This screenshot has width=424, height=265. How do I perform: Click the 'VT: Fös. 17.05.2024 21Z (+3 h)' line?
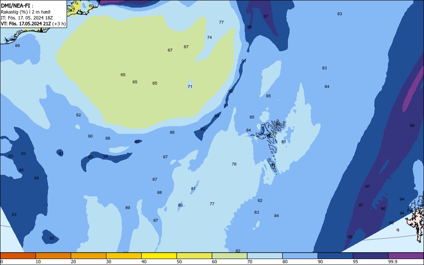[33, 24]
